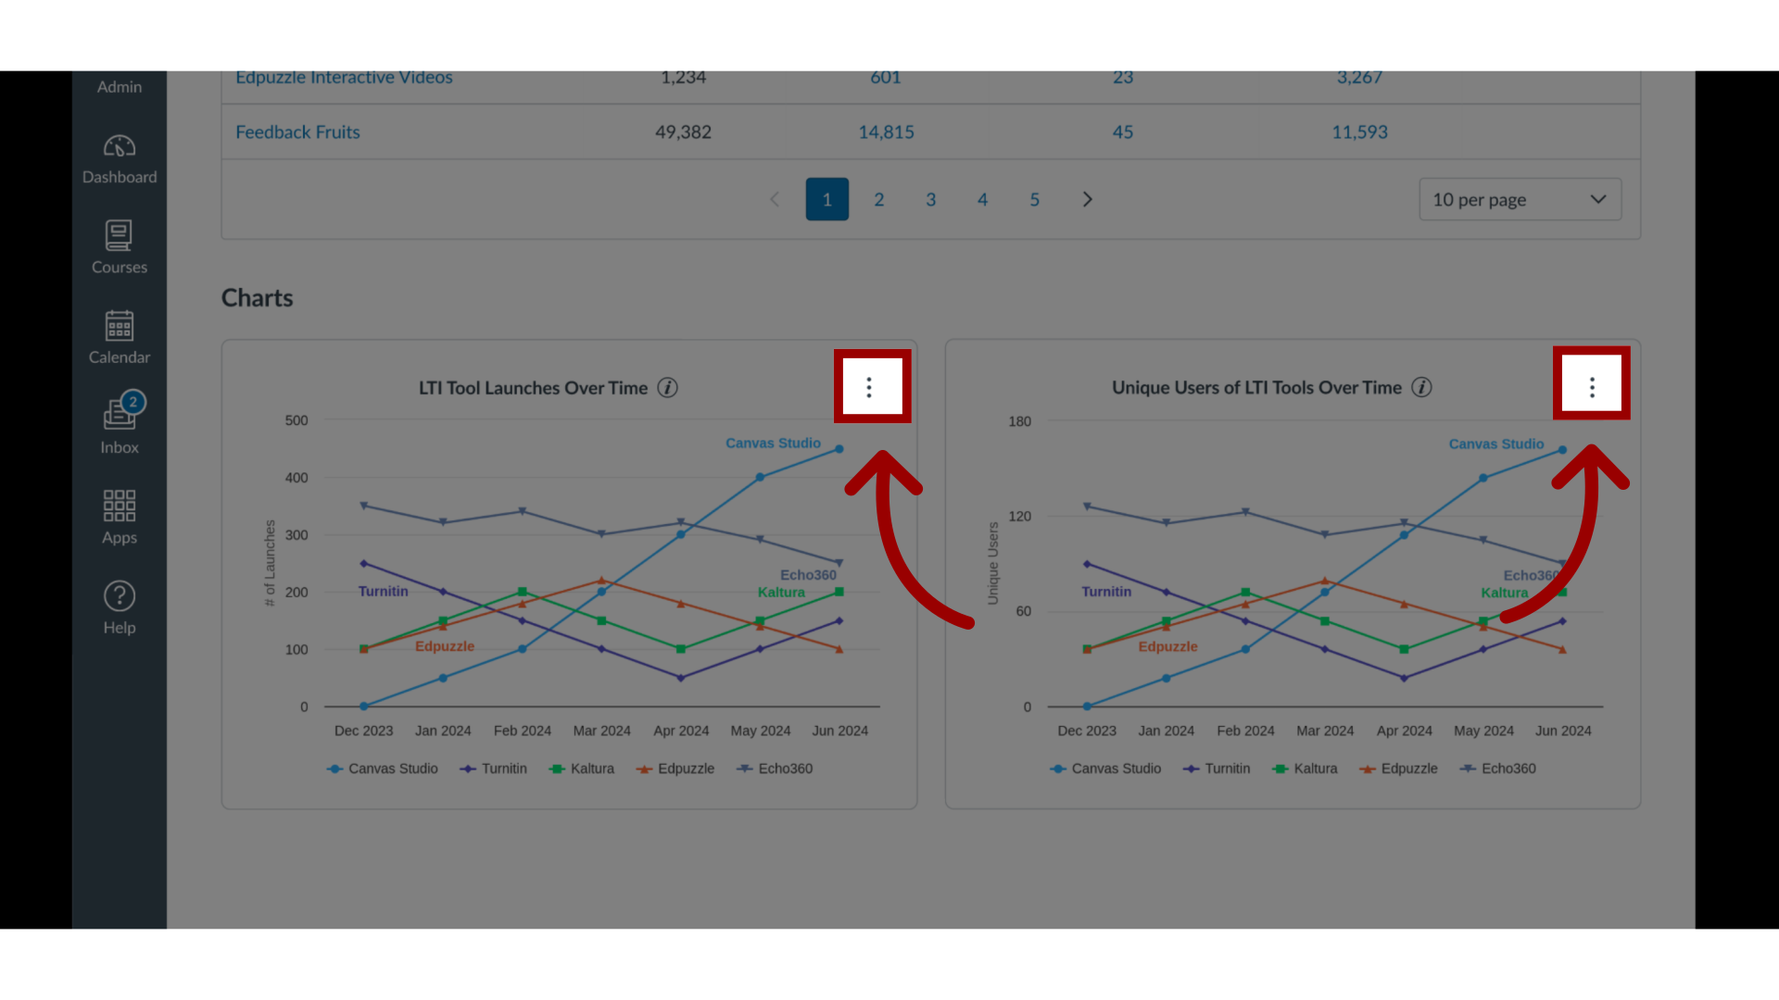This screenshot has height=1000, width=1779.
Task: Click info icon beside Unique Users of LTI Tools
Action: (1421, 387)
